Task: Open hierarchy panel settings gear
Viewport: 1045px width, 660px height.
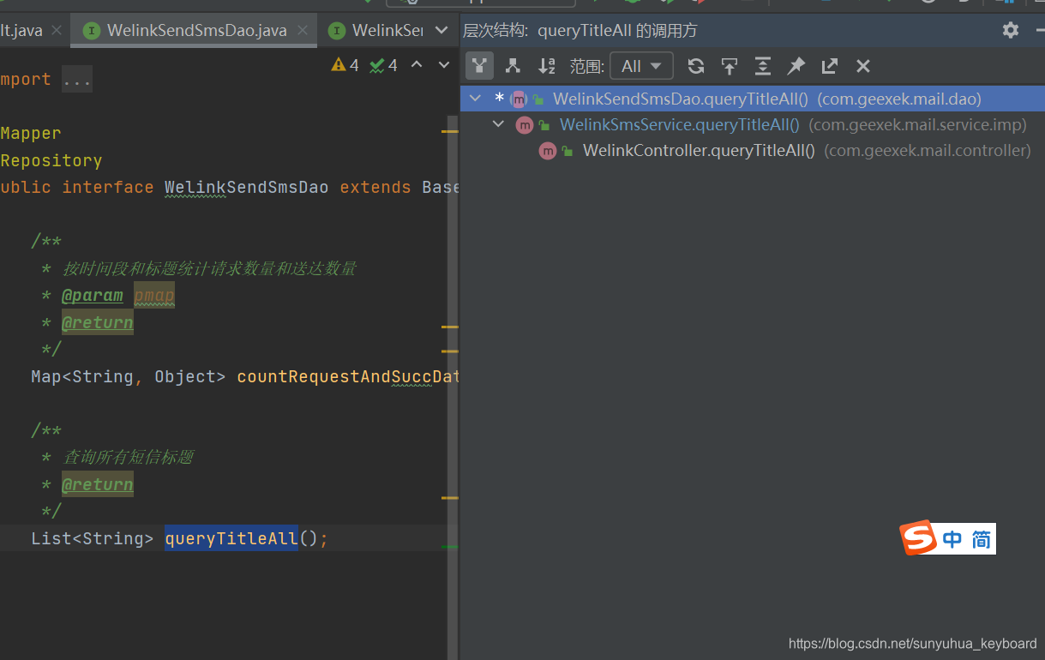Action: tap(1011, 30)
